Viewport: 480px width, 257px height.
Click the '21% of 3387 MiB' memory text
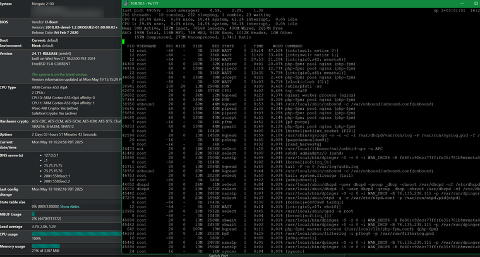pyautogui.click(x=44, y=251)
